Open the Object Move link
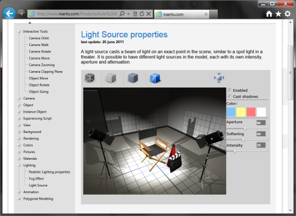This screenshot has width=296, height=216. click(38, 78)
